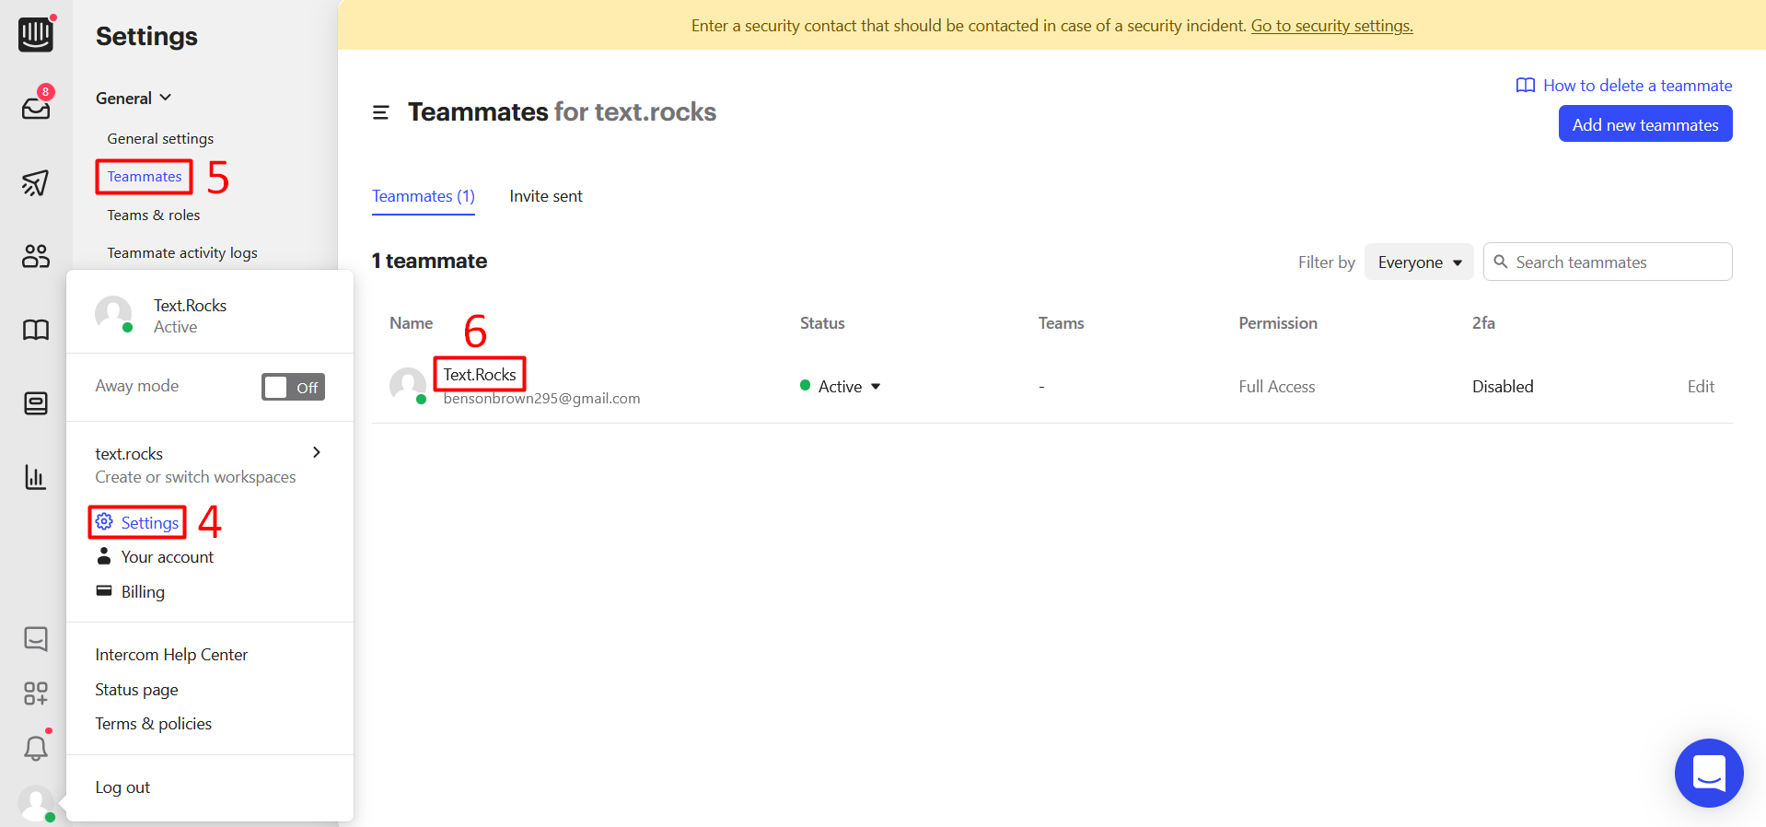The image size is (1766, 827).
Task: Click Add new teammates button
Action: pyautogui.click(x=1644, y=124)
